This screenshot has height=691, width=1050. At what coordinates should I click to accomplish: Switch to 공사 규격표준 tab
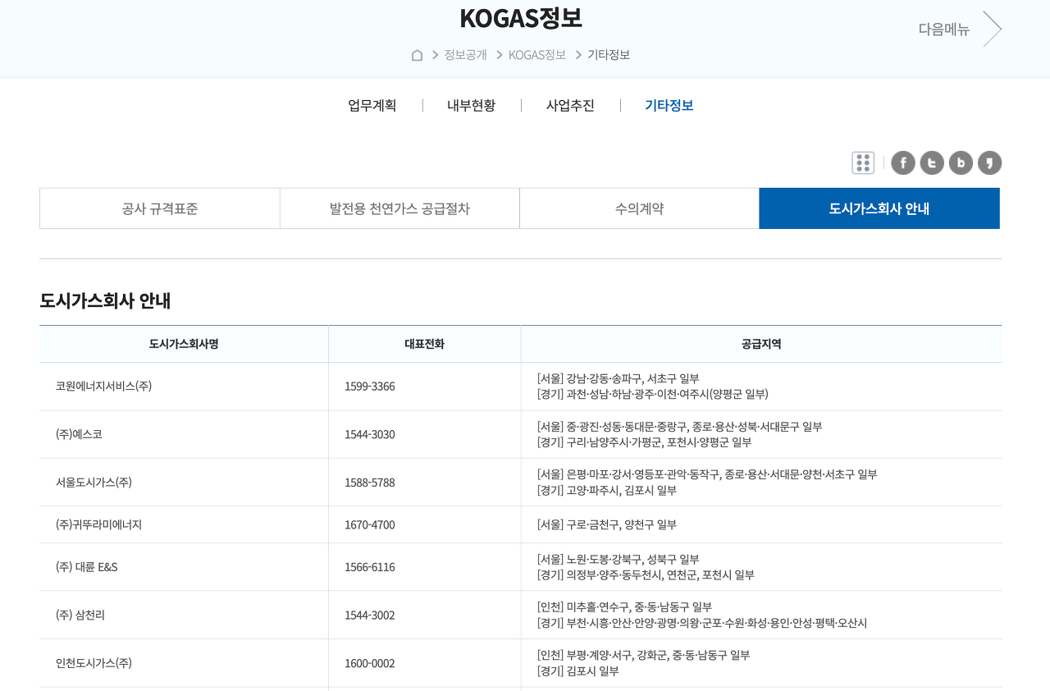tap(160, 208)
